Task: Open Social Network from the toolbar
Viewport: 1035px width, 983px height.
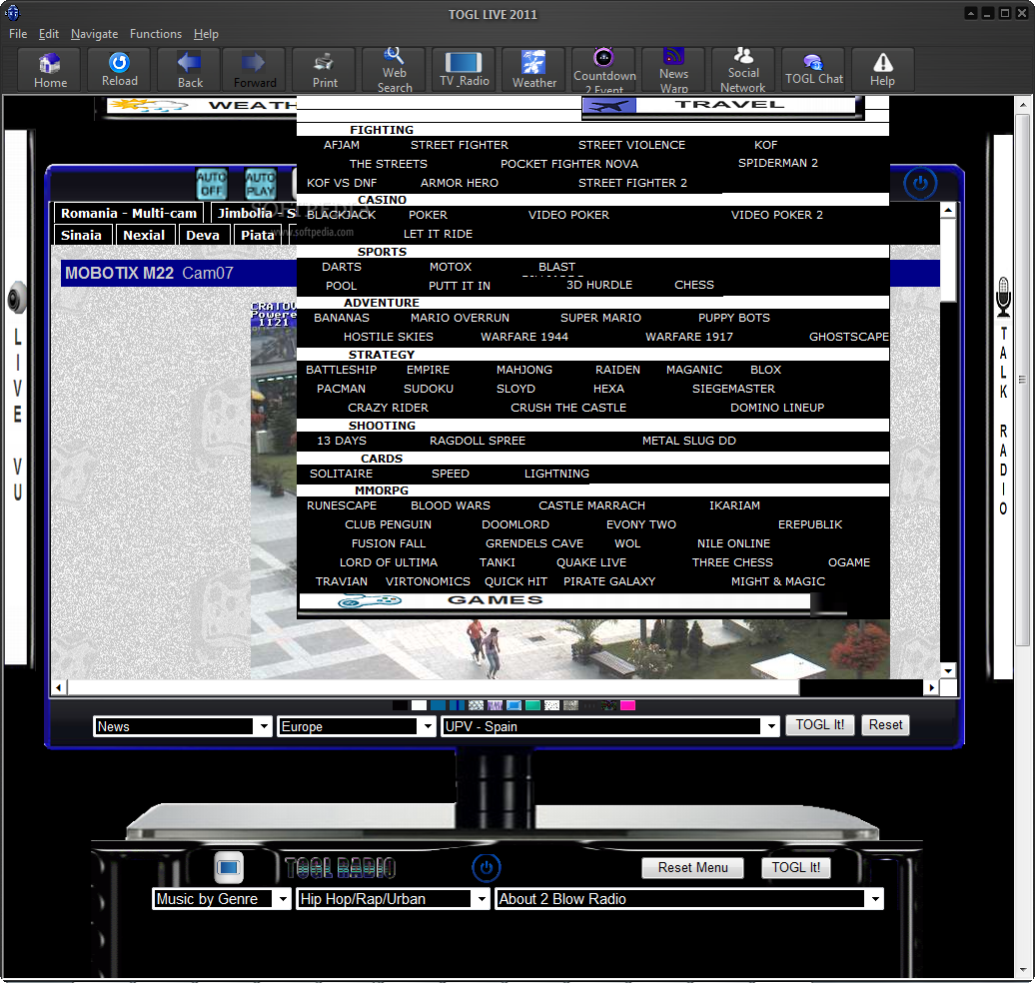Action: click(743, 70)
